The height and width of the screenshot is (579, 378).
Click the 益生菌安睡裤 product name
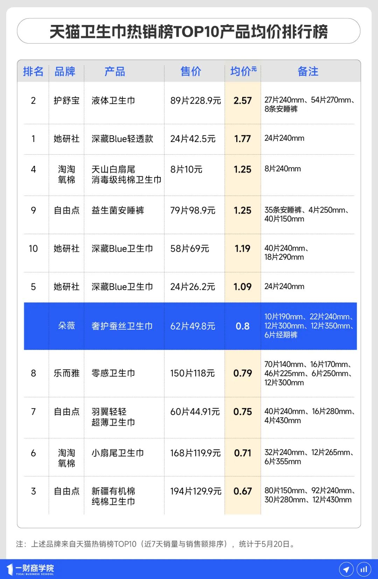pos(118,210)
